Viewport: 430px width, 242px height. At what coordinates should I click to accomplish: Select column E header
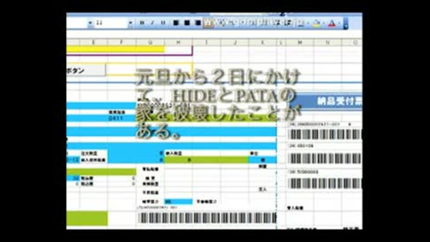coord(93,42)
